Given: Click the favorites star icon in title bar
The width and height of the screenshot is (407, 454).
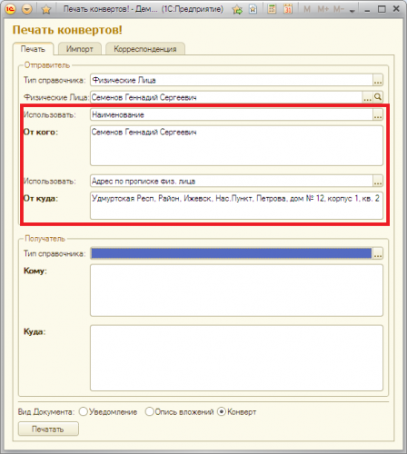Looking at the screenshot, I should [46, 9].
